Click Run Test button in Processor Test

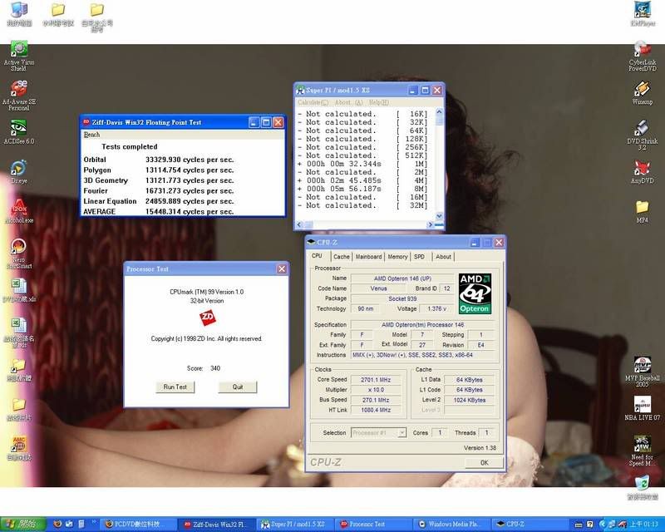point(175,387)
